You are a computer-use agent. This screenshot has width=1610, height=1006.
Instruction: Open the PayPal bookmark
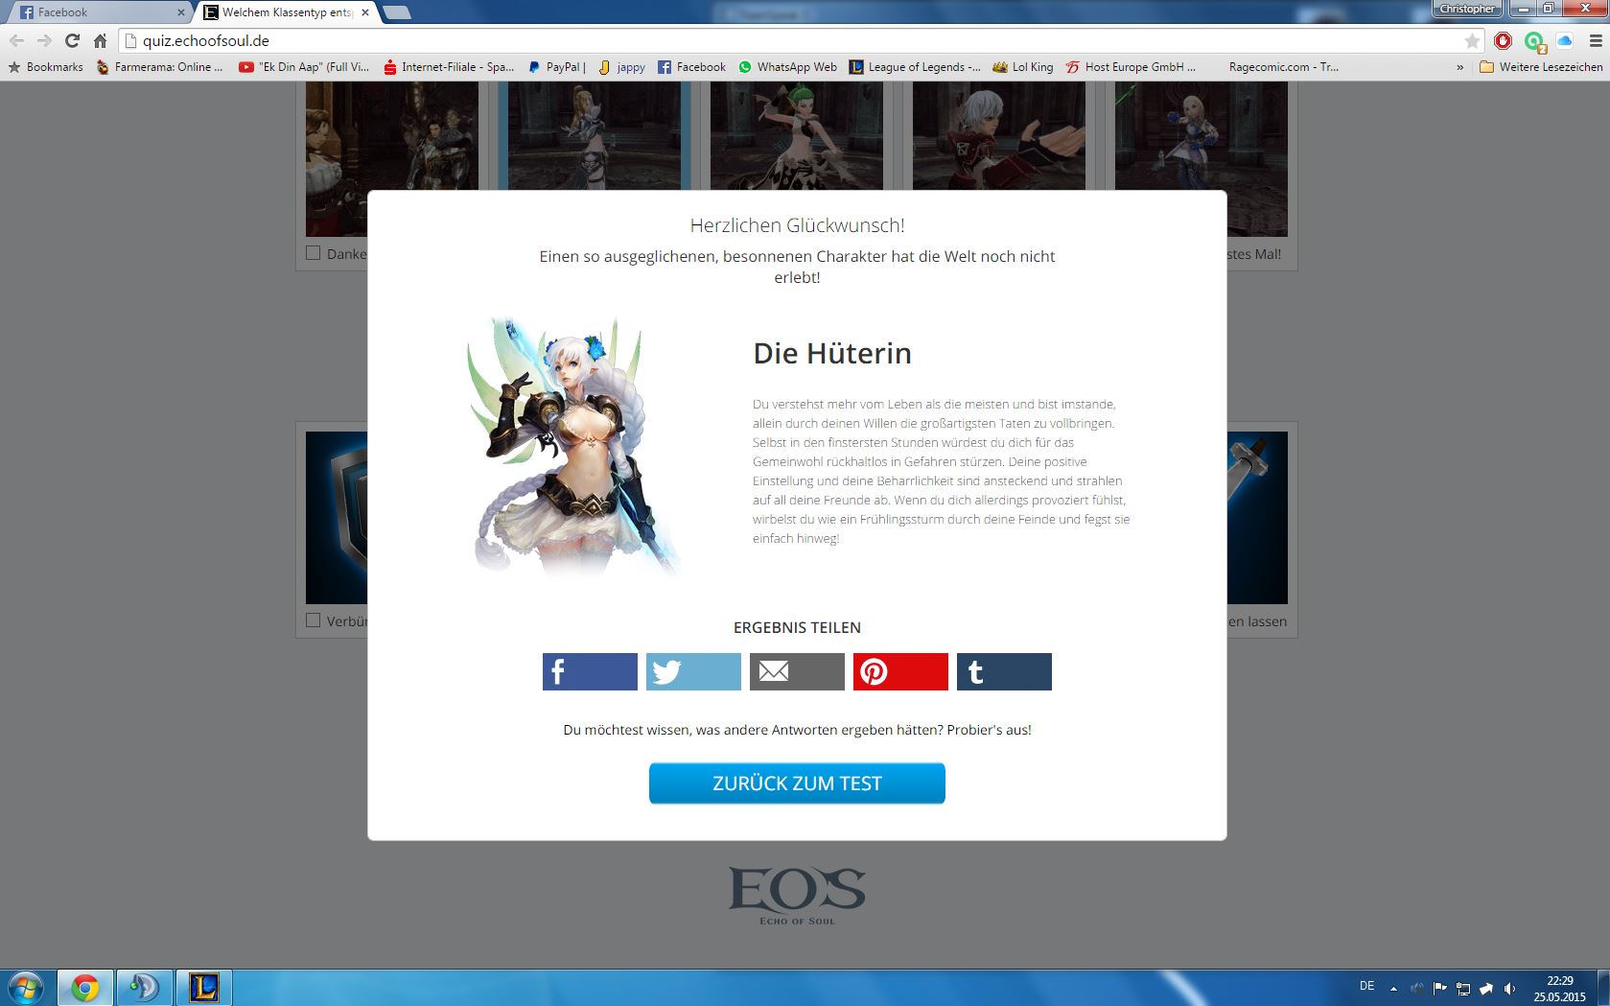click(557, 67)
